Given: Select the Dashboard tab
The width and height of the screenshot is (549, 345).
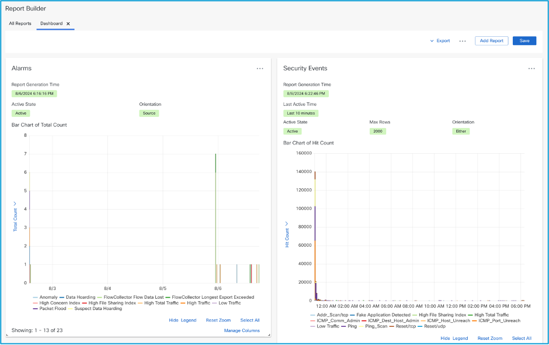Looking at the screenshot, I should click(x=51, y=23).
